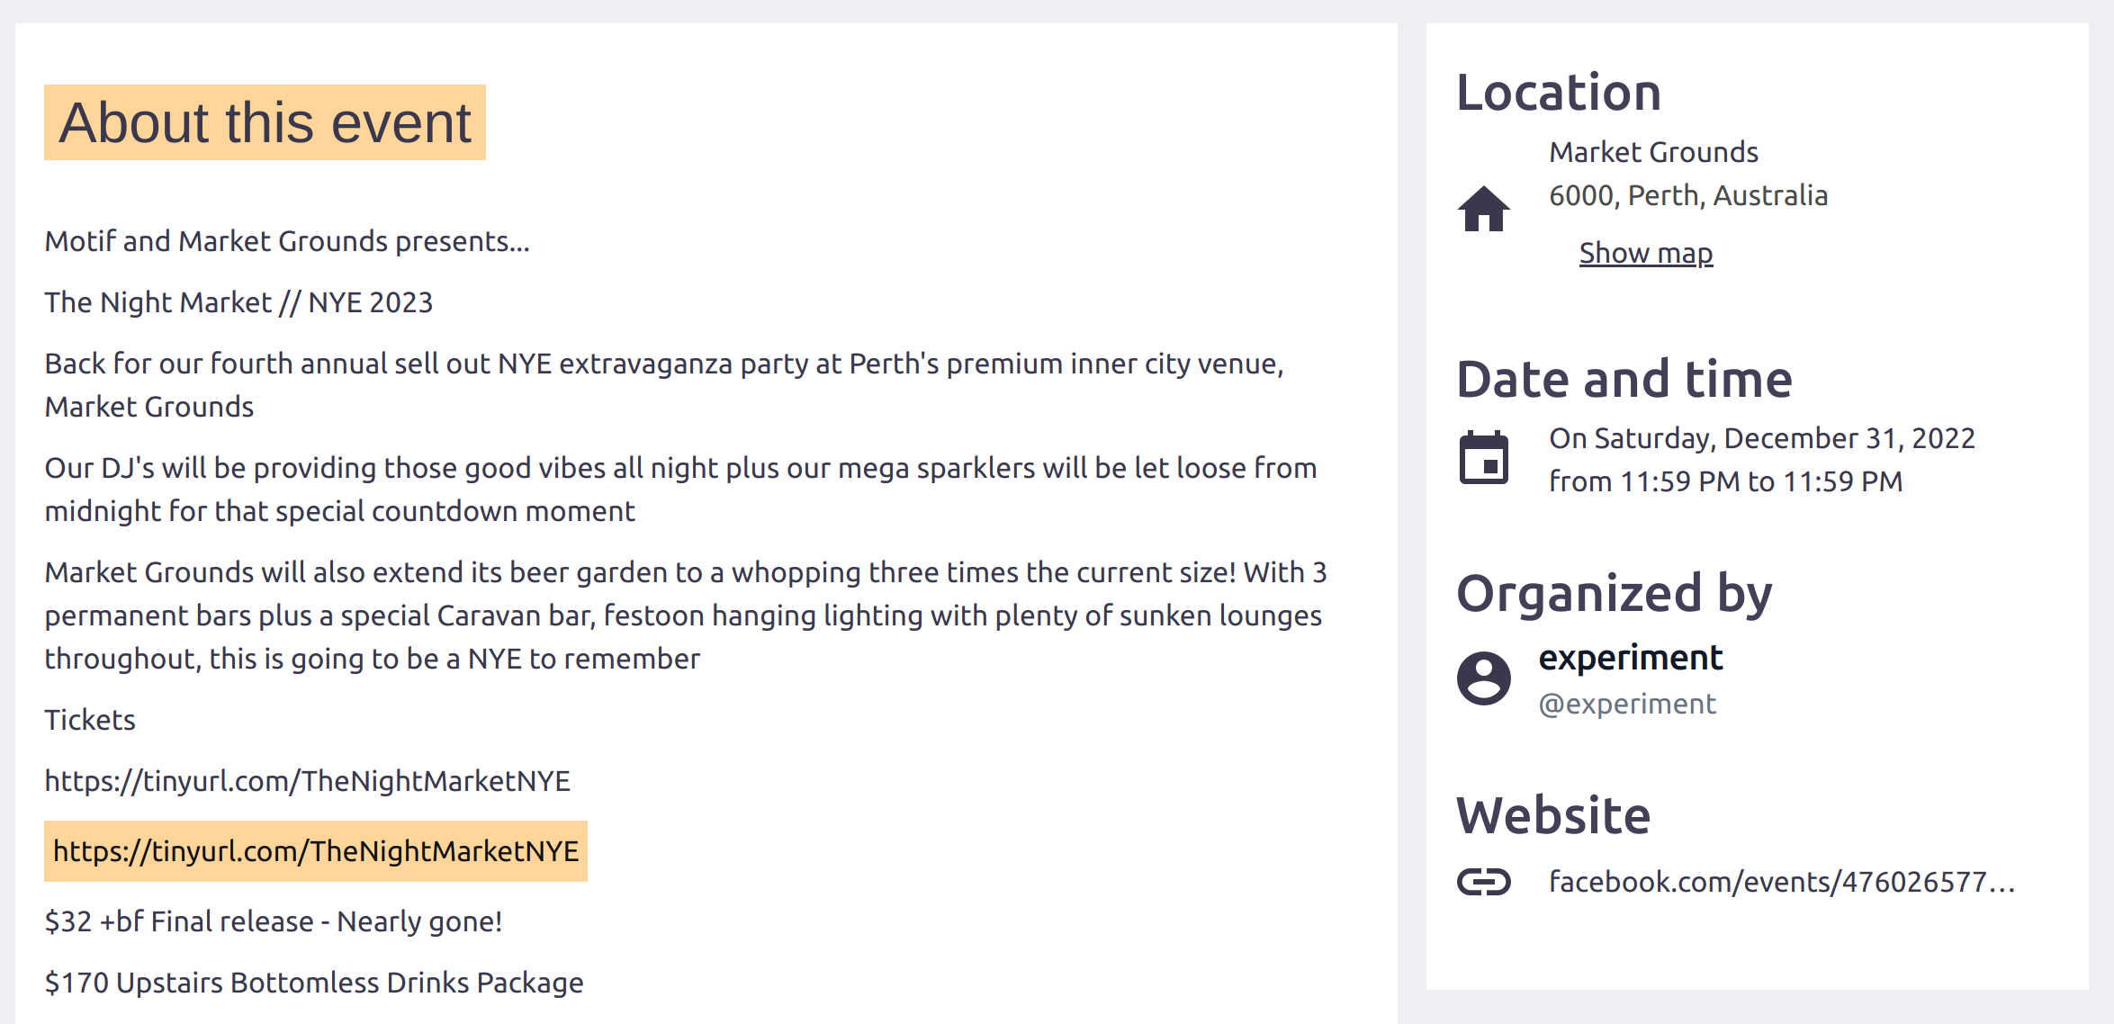Click the plain tinyurl ticket URL text

(x=307, y=781)
